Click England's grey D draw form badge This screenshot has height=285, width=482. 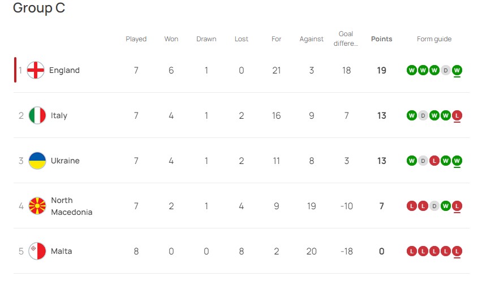tap(446, 70)
